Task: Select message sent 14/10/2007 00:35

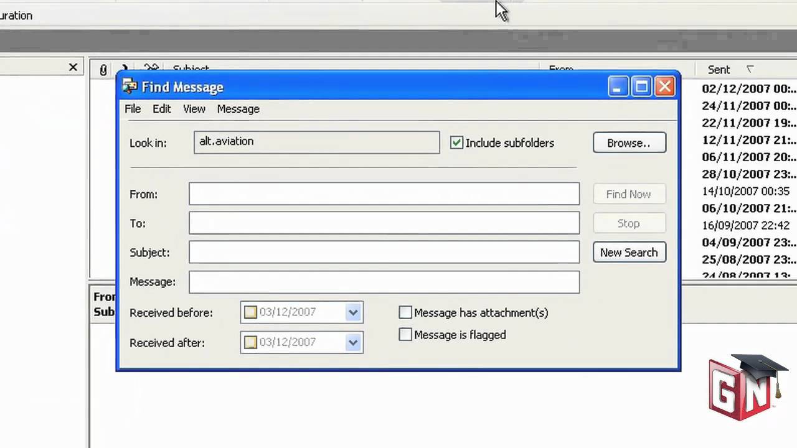Action: tap(746, 191)
